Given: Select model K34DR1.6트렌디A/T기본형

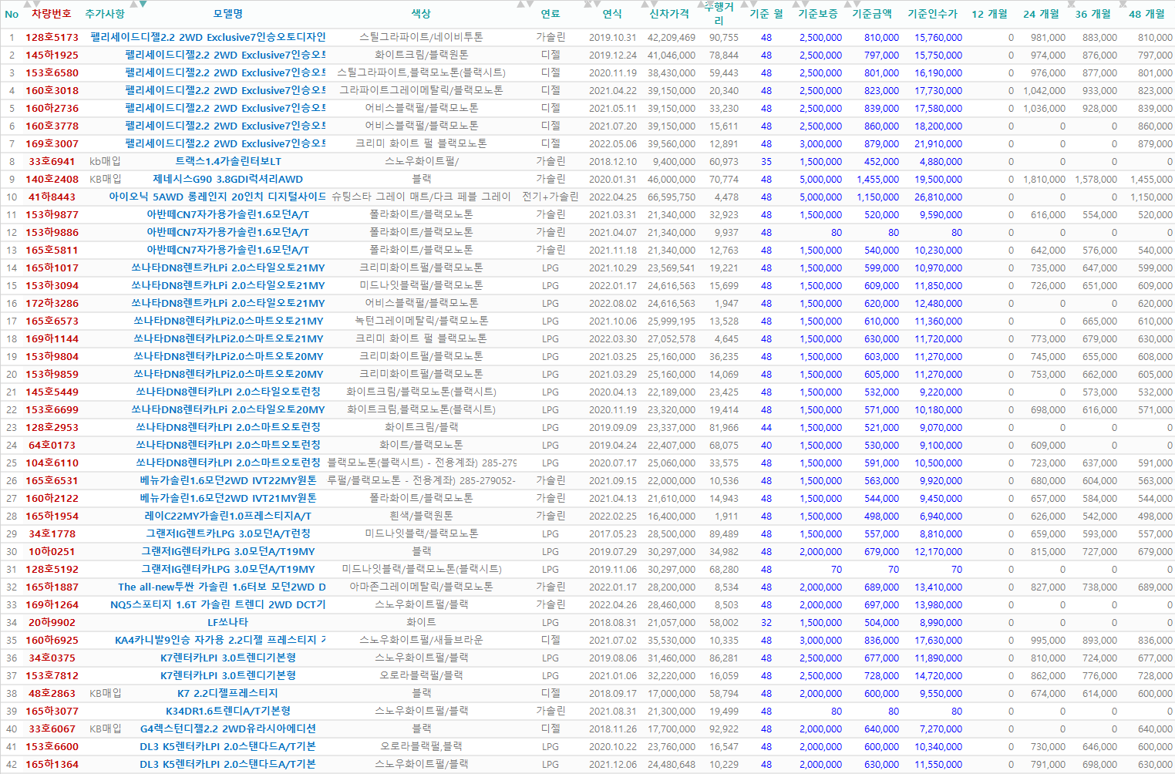Looking at the screenshot, I should 228,711.
